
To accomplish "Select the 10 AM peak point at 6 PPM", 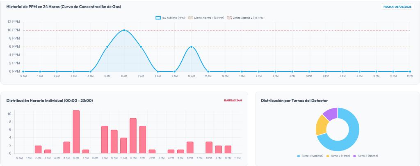I will click(191, 47).
